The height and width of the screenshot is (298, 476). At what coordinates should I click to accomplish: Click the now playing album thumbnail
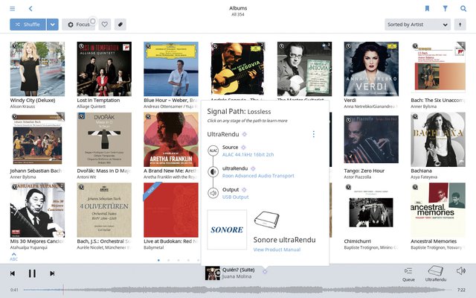pyautogui.click(x=213, y=273)
